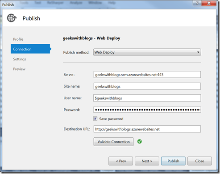Advance with the Next button
The image size is (220, 174).
(x=147, y=161)
